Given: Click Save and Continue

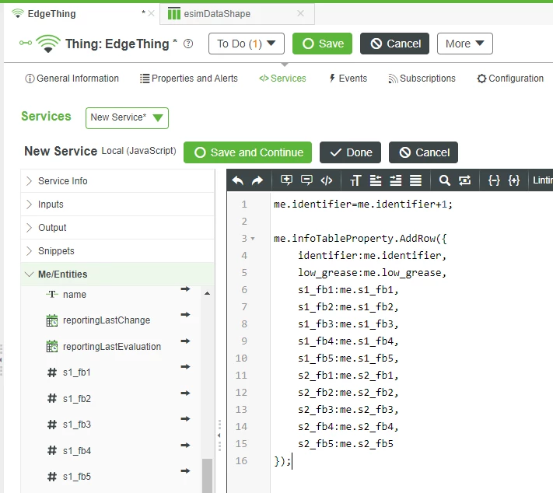Looking at the screenshot, I should [247, 152].
